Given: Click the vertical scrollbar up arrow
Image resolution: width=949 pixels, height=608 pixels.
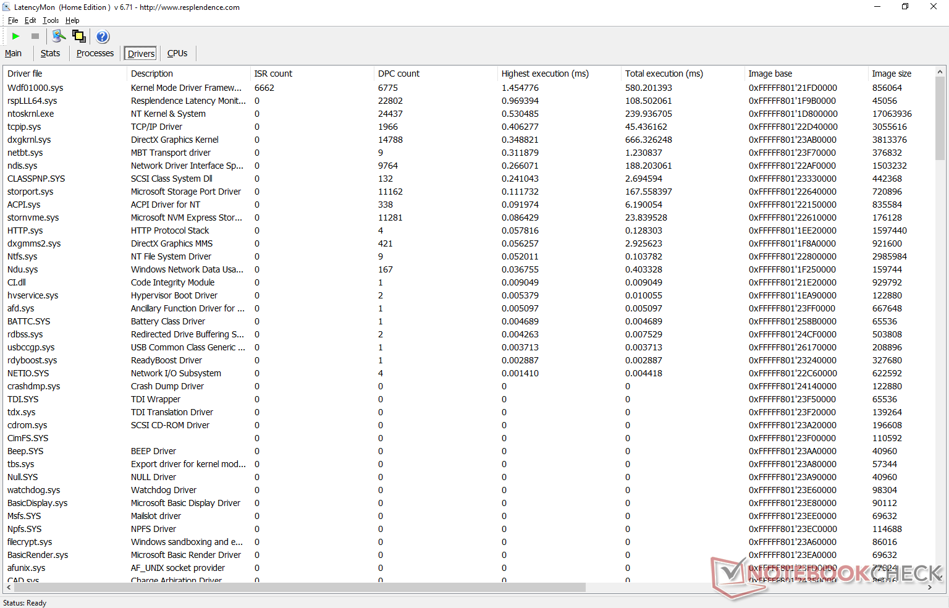Looking at the screenshot, I should [x=940, y=72].
